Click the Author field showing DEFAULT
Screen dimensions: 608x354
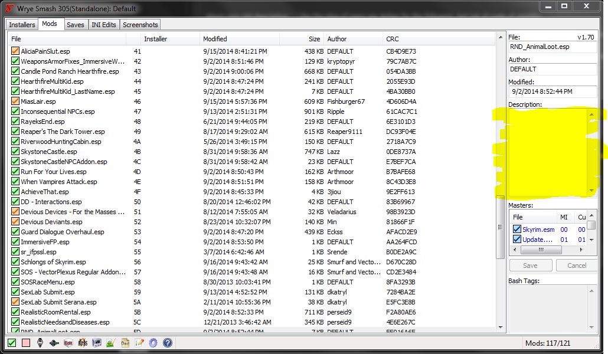(x=552, y=70)
